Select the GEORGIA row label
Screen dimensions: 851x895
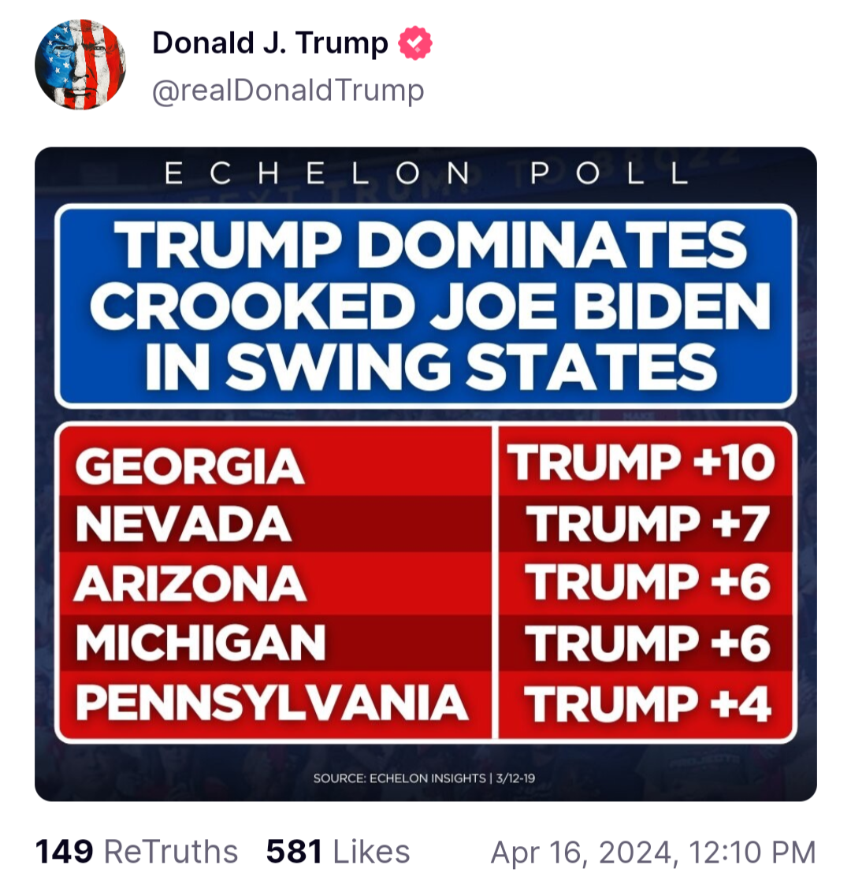[190, 466]
